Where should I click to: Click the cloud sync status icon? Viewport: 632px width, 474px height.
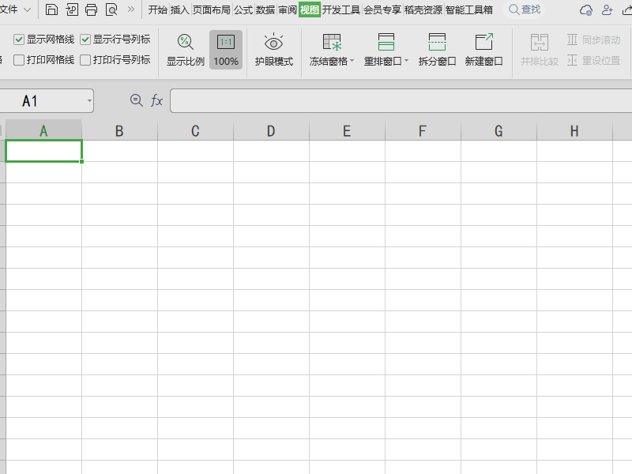point(585,9)
